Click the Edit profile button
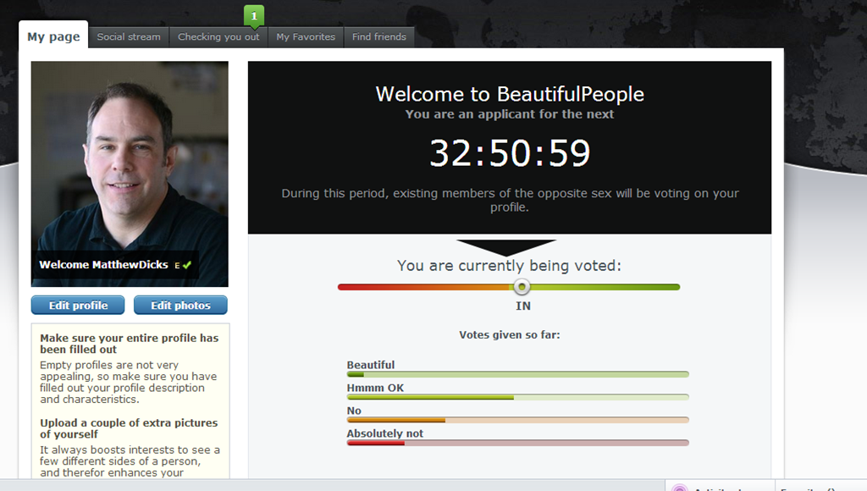 pyautogui.click(x=78, y=306)
